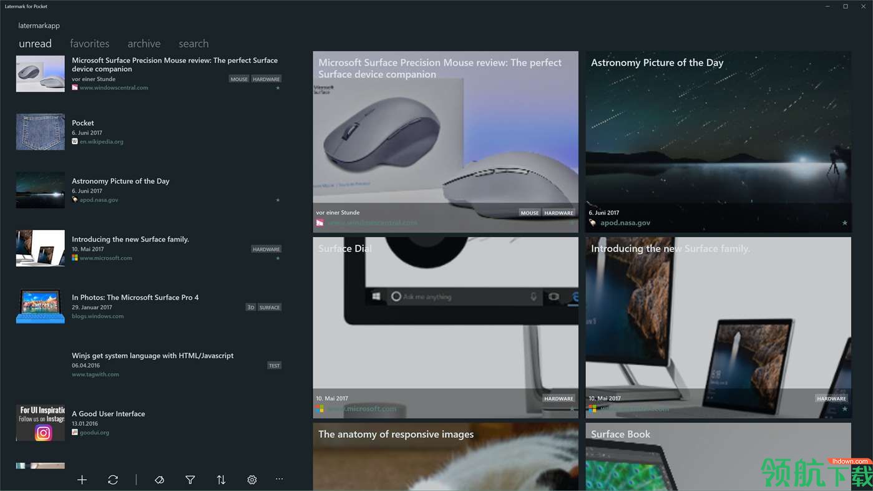Switch to the unread tab
The width and height of the screenshot is (873, 491).
click(x=35, y=44)
